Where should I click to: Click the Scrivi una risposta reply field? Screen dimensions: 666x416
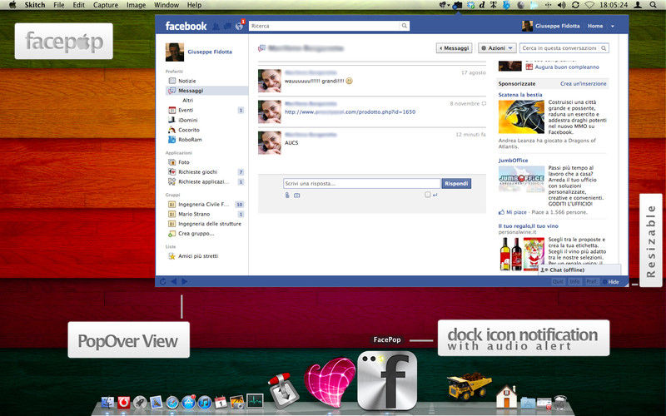click(x=362, y=183)
